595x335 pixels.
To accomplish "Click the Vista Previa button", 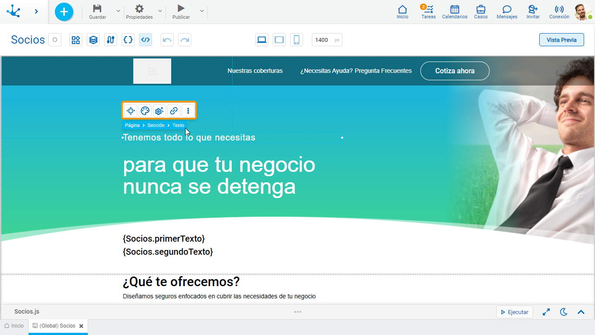I will 561,40.
